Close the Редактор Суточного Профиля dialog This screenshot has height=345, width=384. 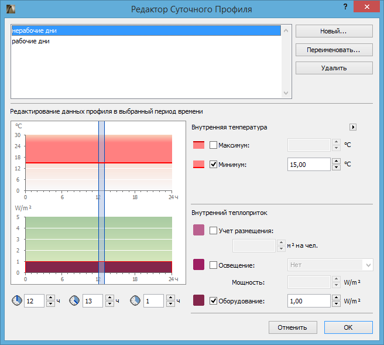[366, 6]
